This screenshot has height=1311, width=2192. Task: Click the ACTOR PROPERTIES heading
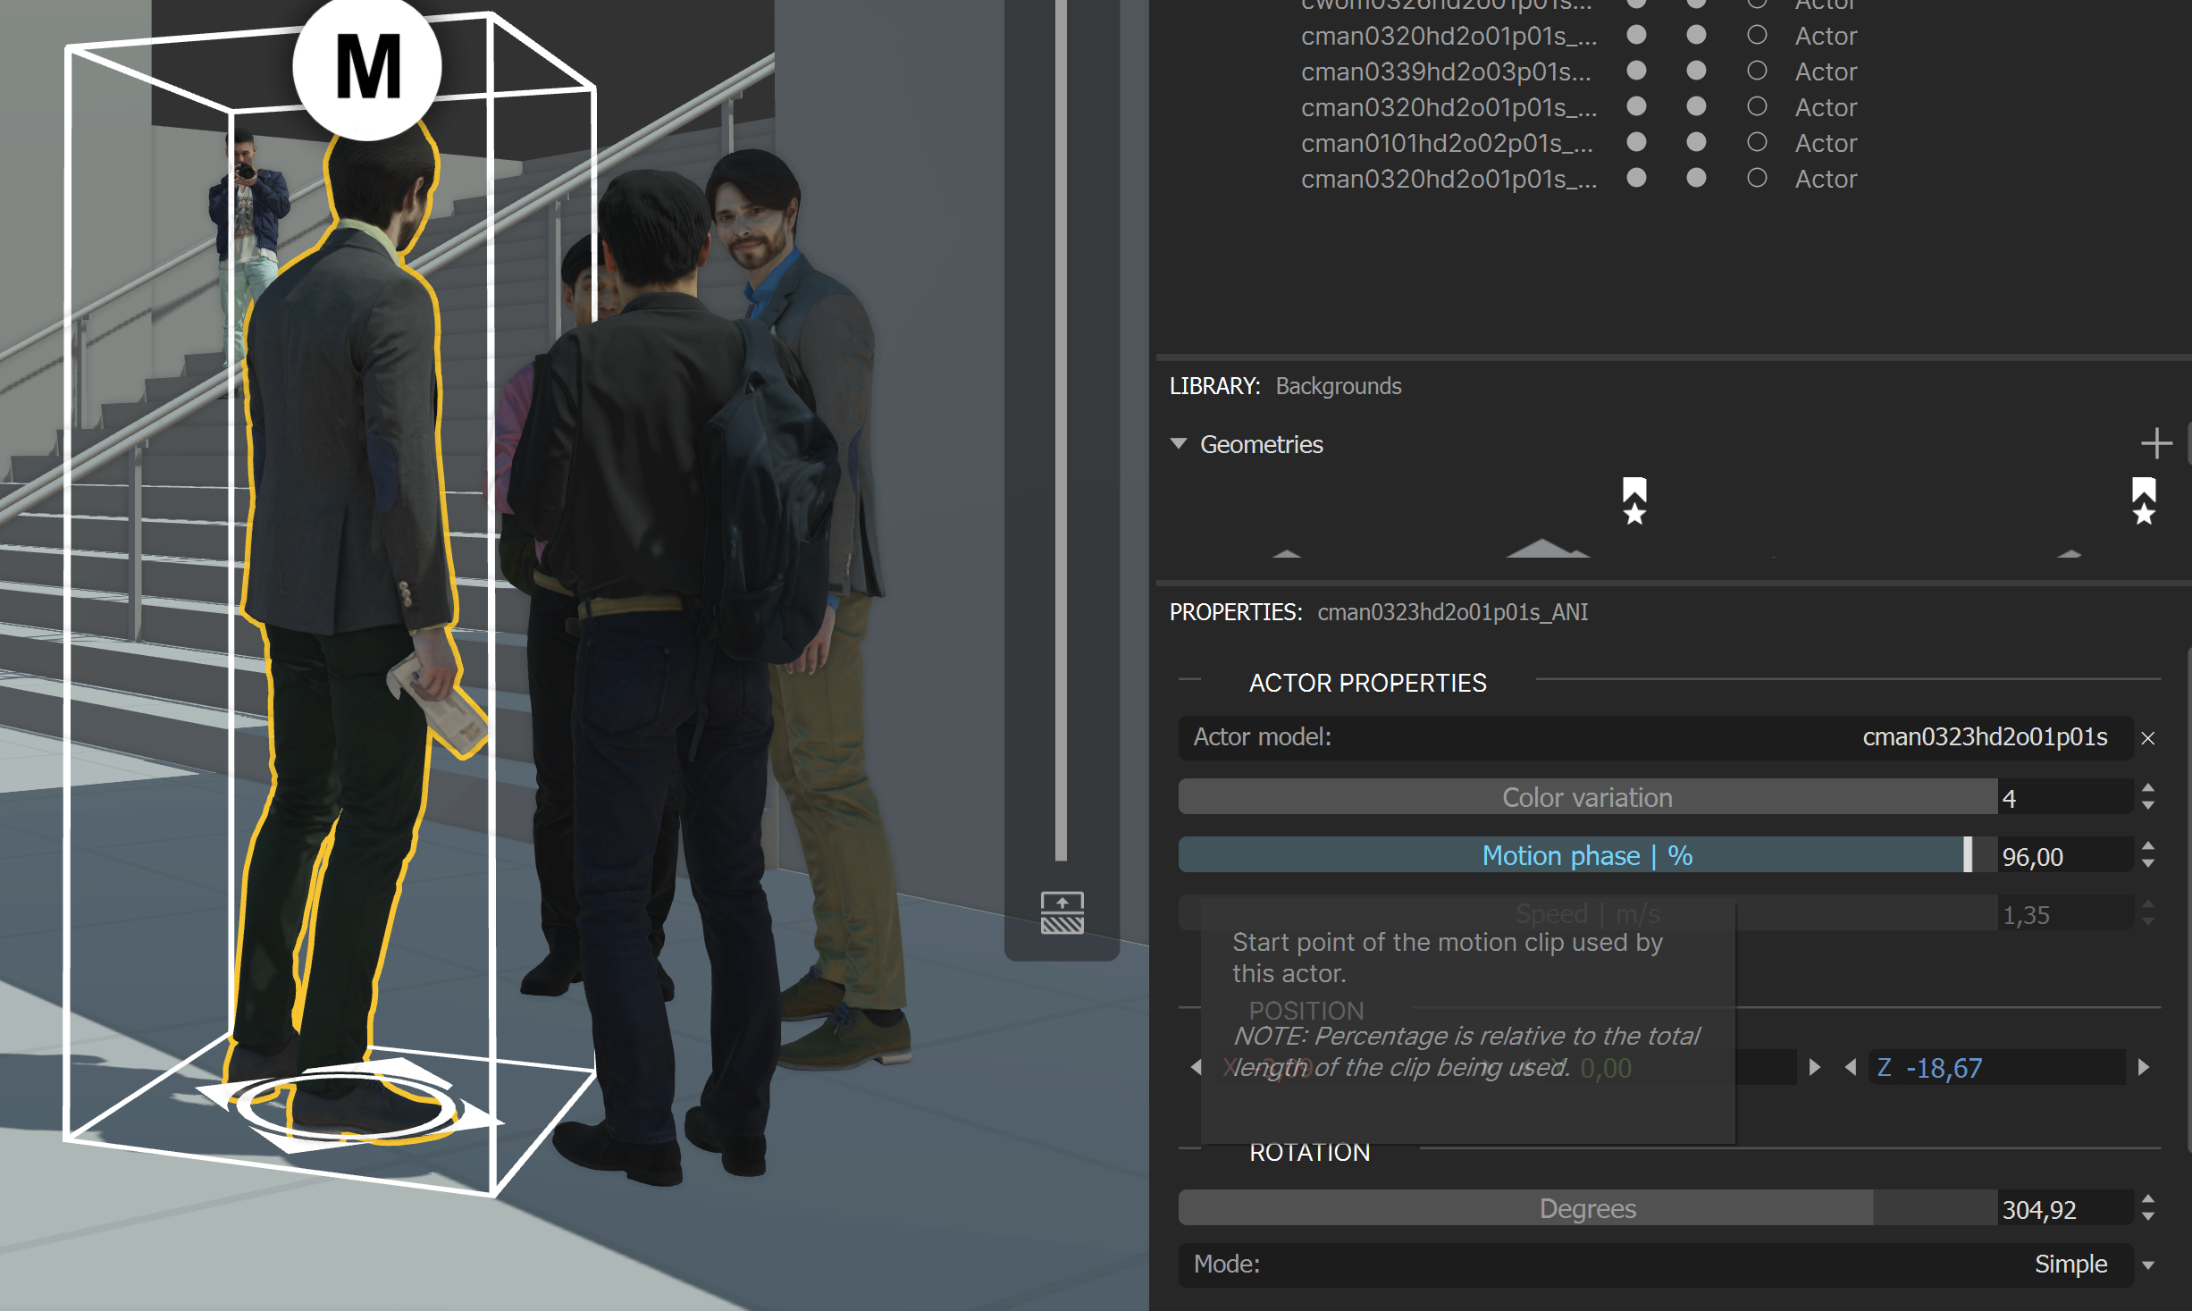click(1367, 683)
